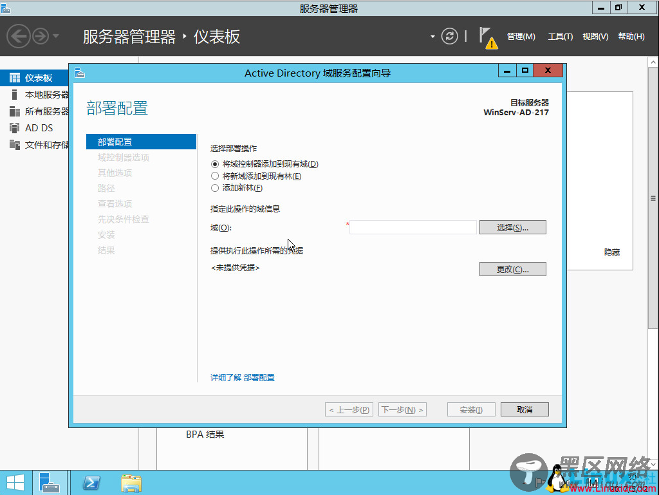
Task: Open the 管理(M) menu
Action: coord(521,37)
